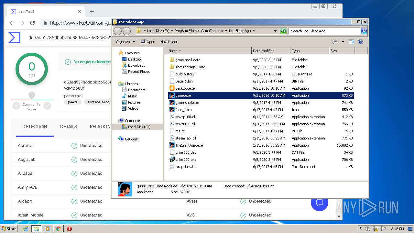
Task: Open the blue chat bubble on VirusTotal
Action: pyautogui.click(x=320, y=203)
